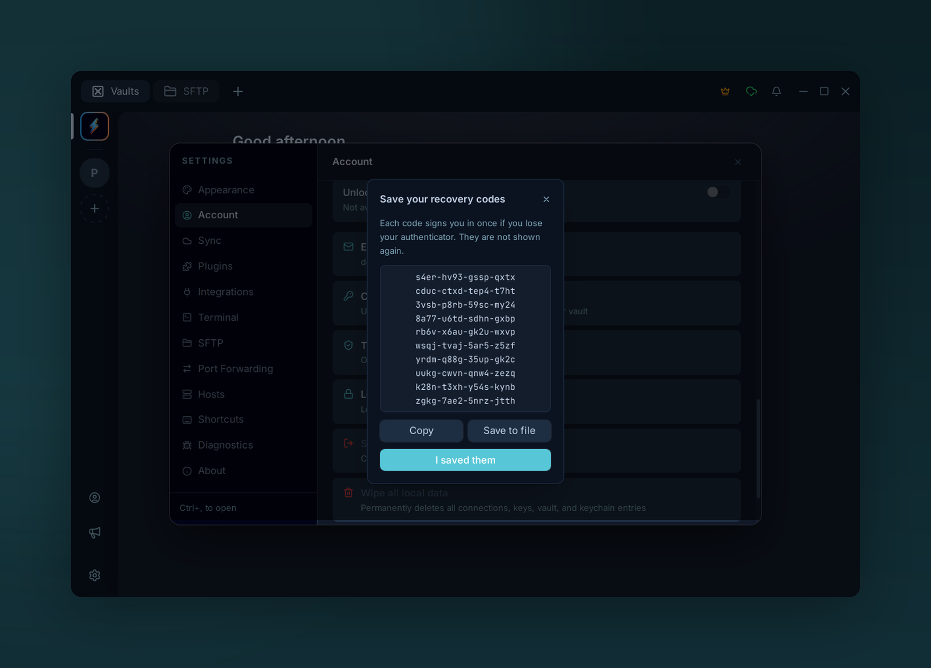Screen dimensions: 931x668
Task: Click the Account settings scrollbar
Action: (x=758, y=448)
